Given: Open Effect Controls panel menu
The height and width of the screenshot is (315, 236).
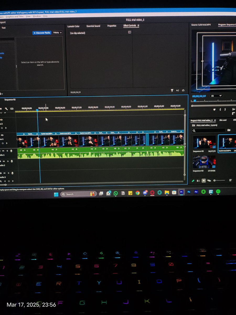Looking at the screenshot, I should click(x=138, y=26).
